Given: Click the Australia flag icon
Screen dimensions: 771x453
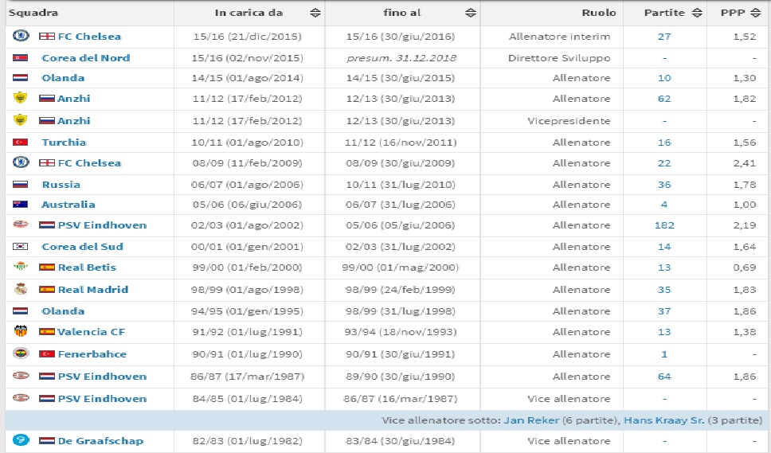Looking at the screenshot, I should 20,205.
